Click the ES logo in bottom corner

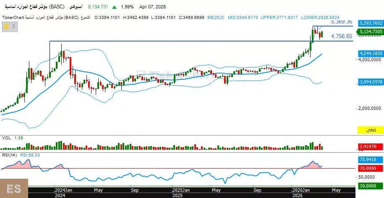(14, 188)
